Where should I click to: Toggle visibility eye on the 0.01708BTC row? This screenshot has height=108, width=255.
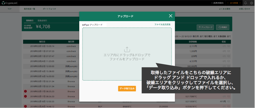[x=229, y=96]
